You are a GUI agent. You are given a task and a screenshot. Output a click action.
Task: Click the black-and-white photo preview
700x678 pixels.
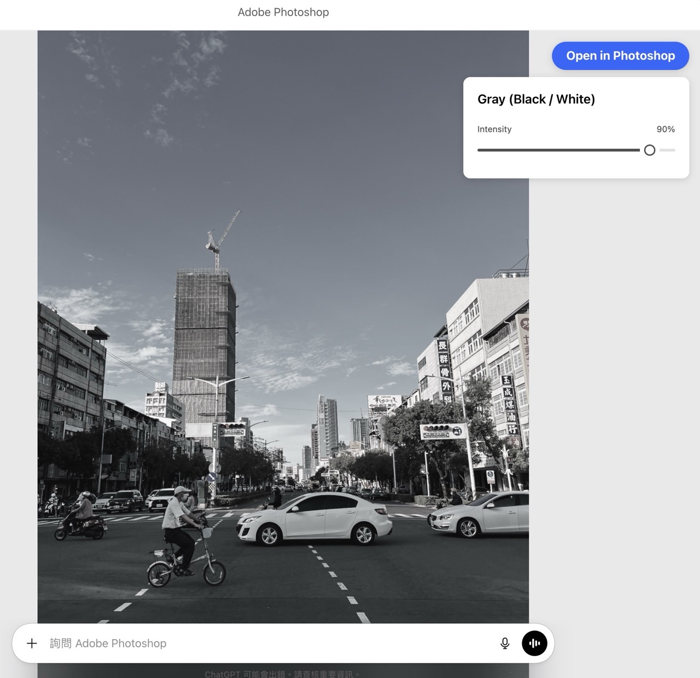(x=283, y=328)
